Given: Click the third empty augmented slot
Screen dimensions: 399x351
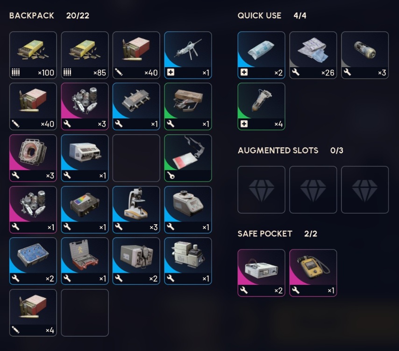Looking at the screenshot, I should pyautogui.click(x=364, y=190).
